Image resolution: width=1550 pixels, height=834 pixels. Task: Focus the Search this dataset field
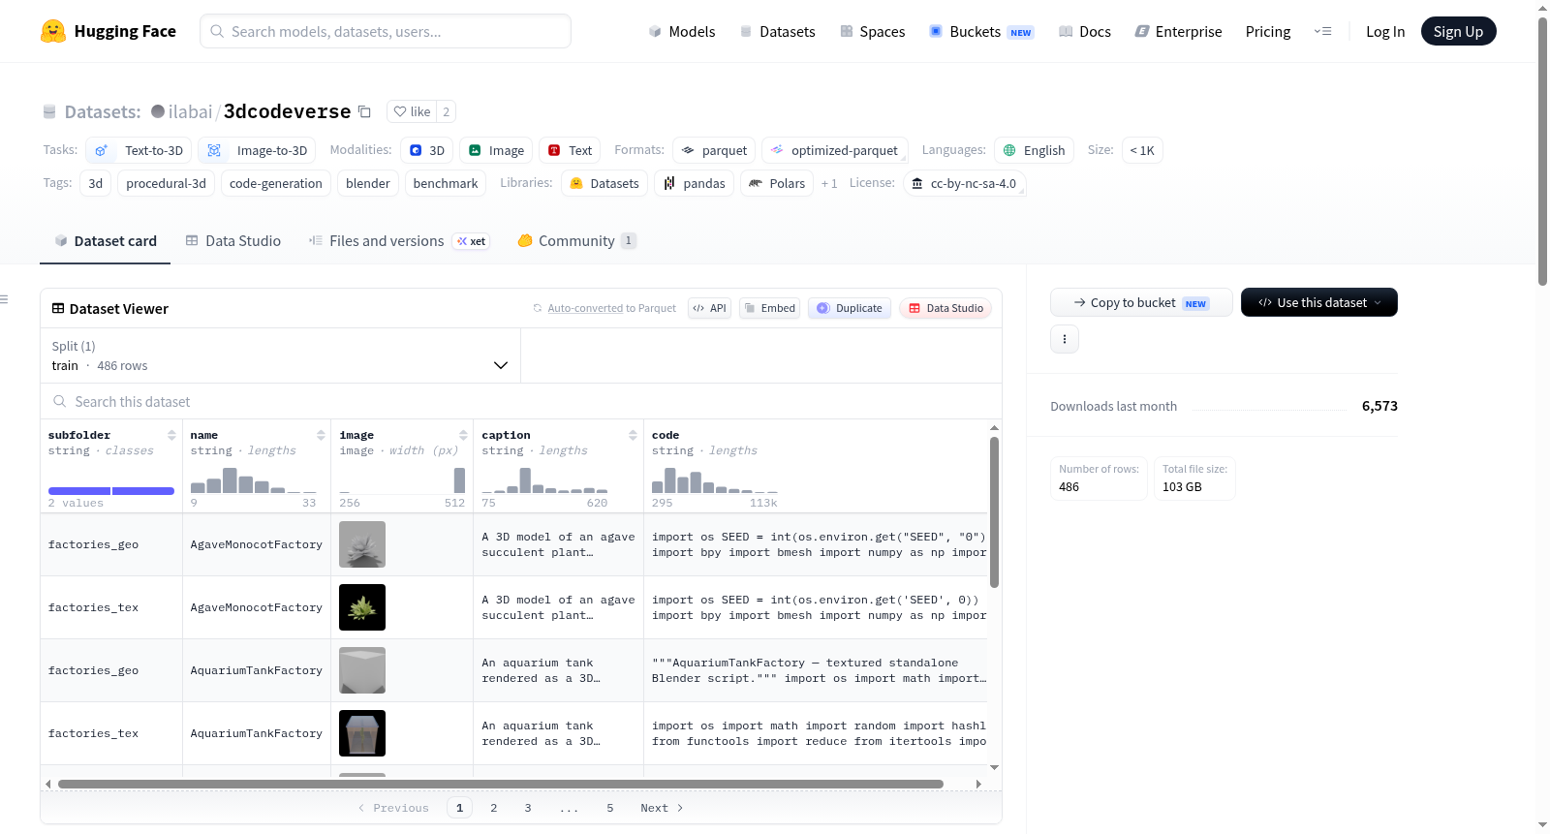[521, 401]
